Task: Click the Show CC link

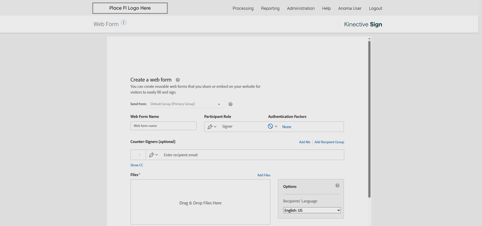Action: pyautogui.click(x=137, y=165)
